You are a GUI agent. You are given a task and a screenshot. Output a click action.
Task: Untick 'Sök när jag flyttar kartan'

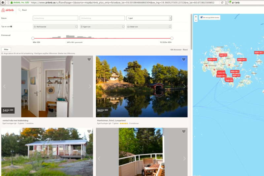pyautogui.click(x=202, y=18)
